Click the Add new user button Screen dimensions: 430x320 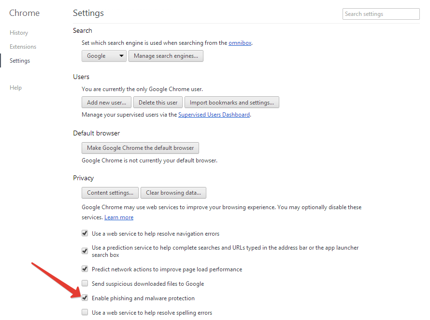pyautogui.click(x=106, y=102)
